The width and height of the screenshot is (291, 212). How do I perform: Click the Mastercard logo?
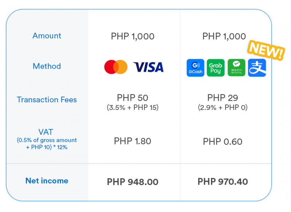(116, 67)
